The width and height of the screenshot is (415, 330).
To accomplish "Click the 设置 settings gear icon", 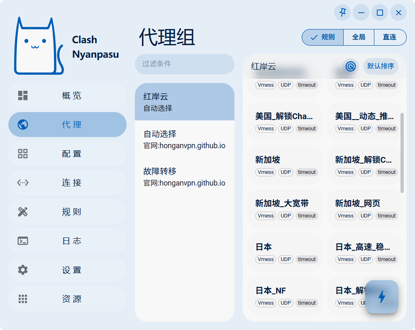I will click(x=22, y=270).
